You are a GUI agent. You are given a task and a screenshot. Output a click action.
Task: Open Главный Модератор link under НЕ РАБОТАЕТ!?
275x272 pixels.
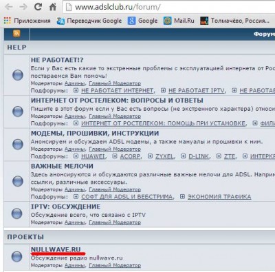point(115,83)
